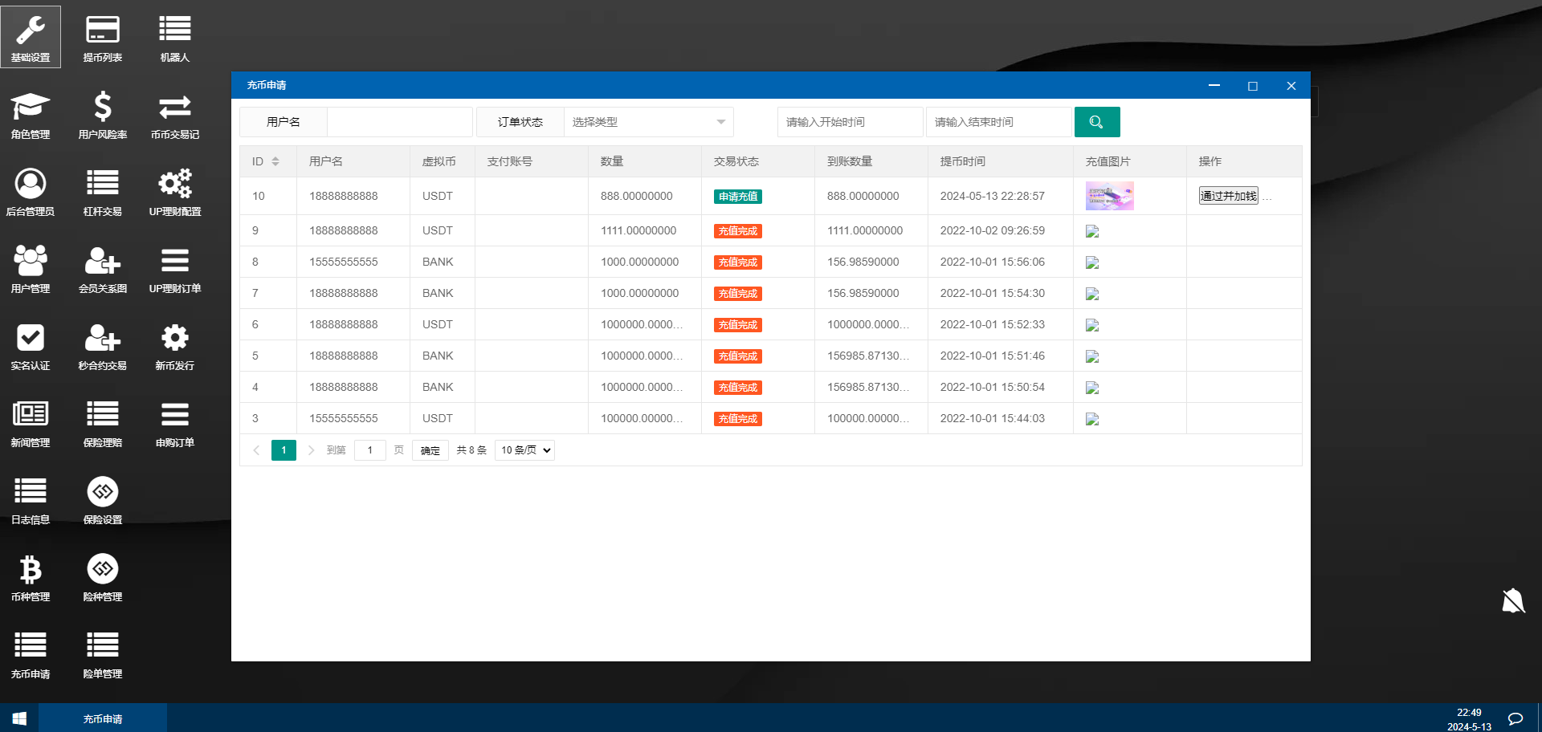The width and height of the screenshot is (1542, 732).
Task: Click the 虚拟币 column header
Action: tap(439, 161)
